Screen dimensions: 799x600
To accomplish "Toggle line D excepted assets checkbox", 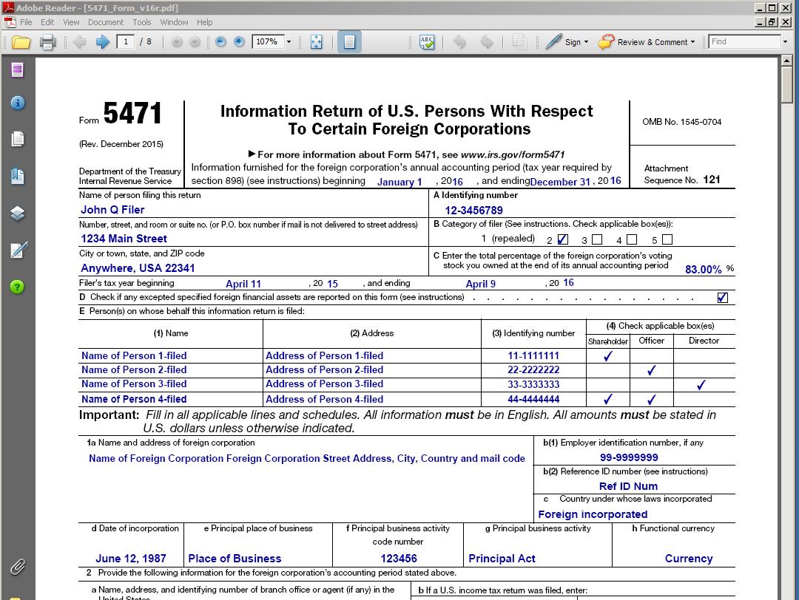I will point(723,298).
